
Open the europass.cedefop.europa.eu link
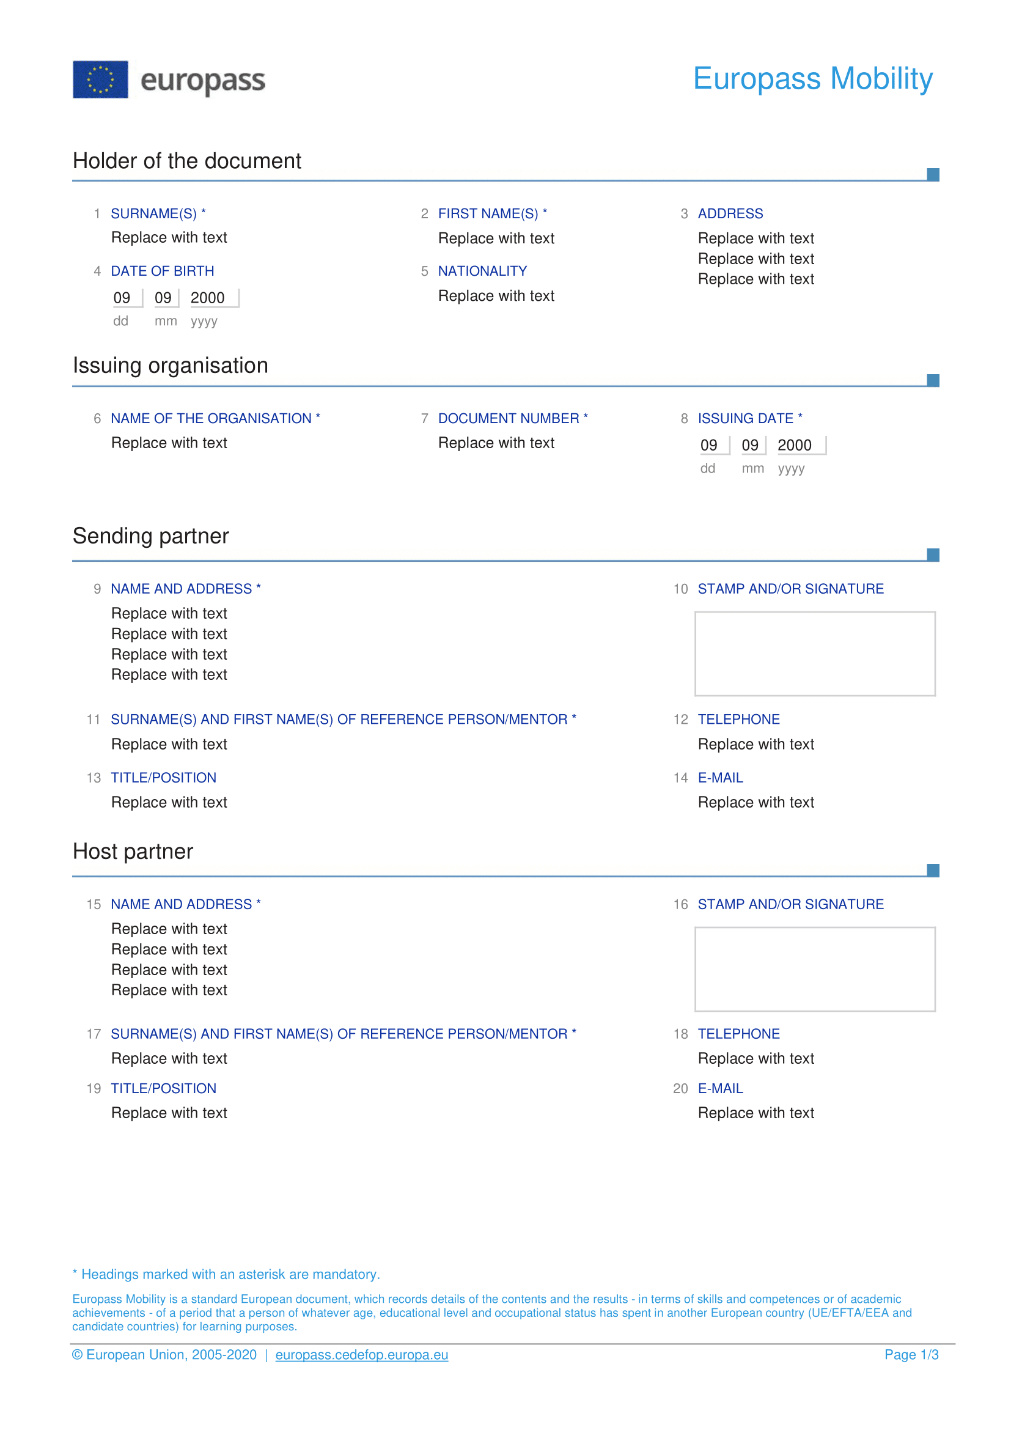(362, 1355)
